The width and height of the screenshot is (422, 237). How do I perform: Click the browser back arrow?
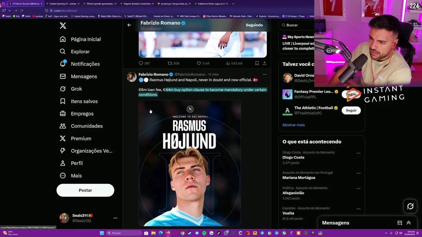(x=10, y=11)
